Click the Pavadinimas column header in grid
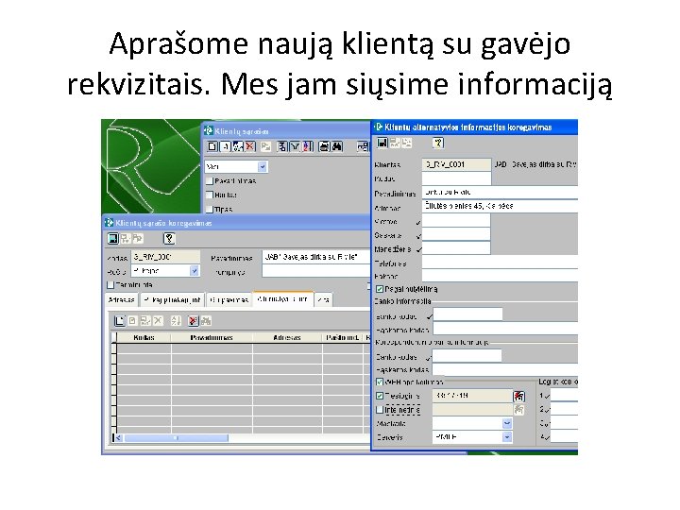680x510 pixels. coord(212,337)
